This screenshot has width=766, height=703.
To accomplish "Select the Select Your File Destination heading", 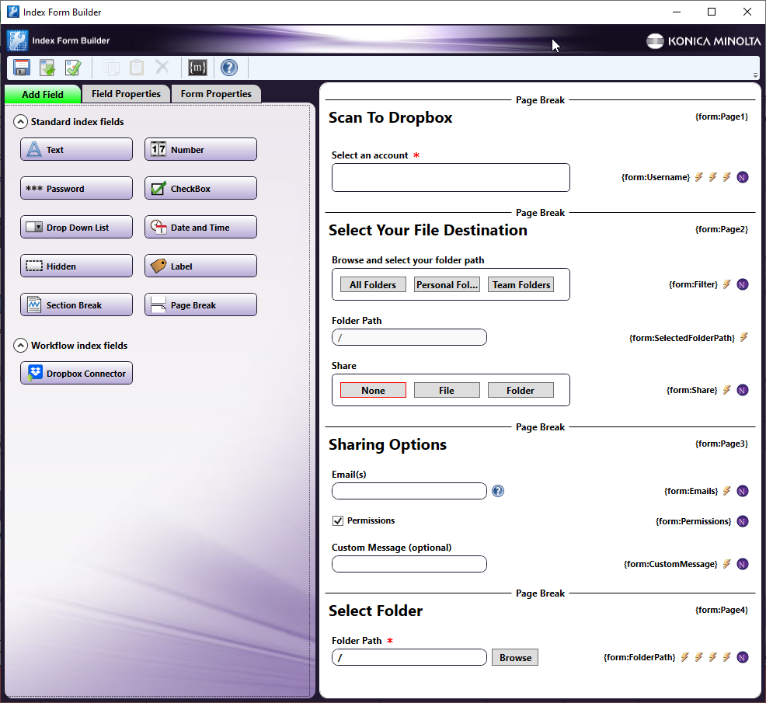I will 428,230.
